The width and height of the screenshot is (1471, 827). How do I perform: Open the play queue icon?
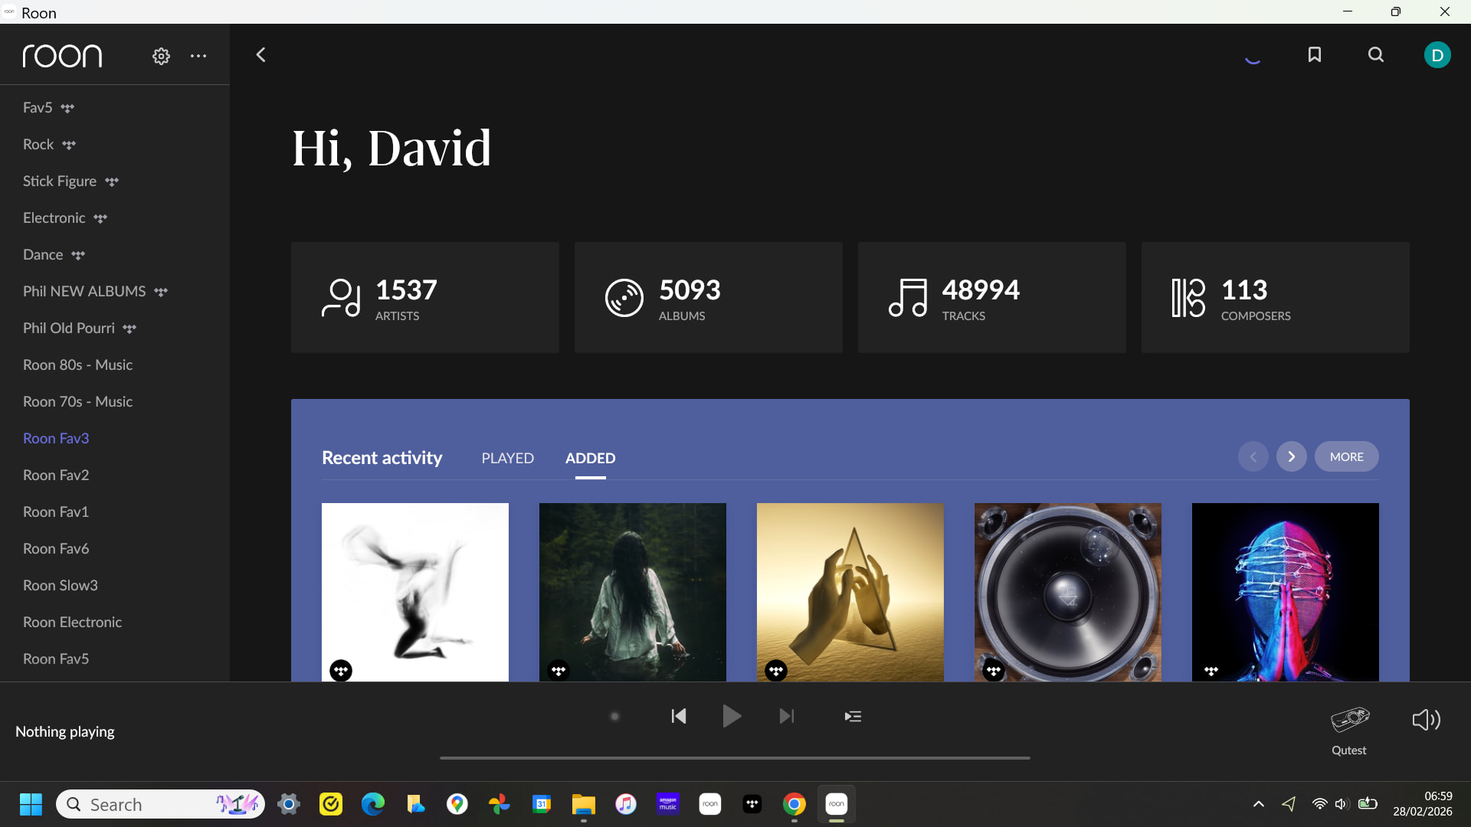pyautogui.click(x=853, y=717)
